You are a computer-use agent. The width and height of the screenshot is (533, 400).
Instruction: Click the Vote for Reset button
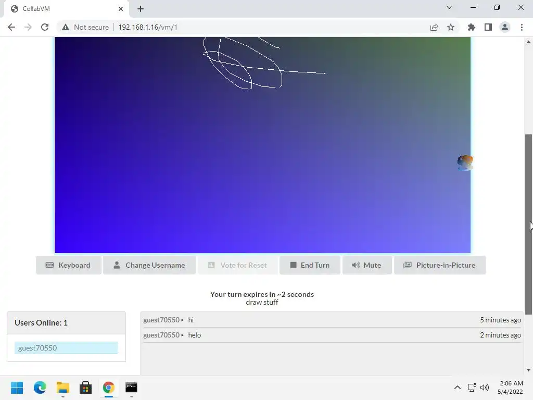237,265
